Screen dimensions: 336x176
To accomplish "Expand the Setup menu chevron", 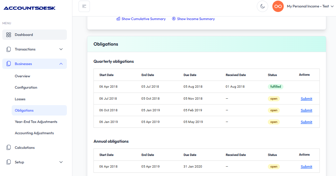I will coord(61,162).
